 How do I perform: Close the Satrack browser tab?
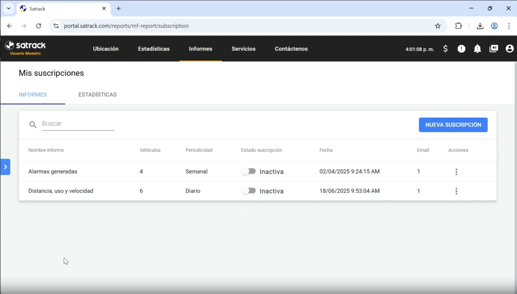point(104,9)
